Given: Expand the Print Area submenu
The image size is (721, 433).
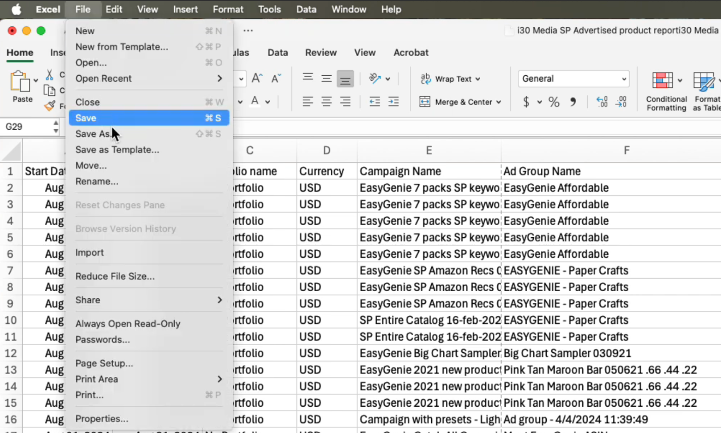Looking at the screenshot, I should (x=149, y=379).
